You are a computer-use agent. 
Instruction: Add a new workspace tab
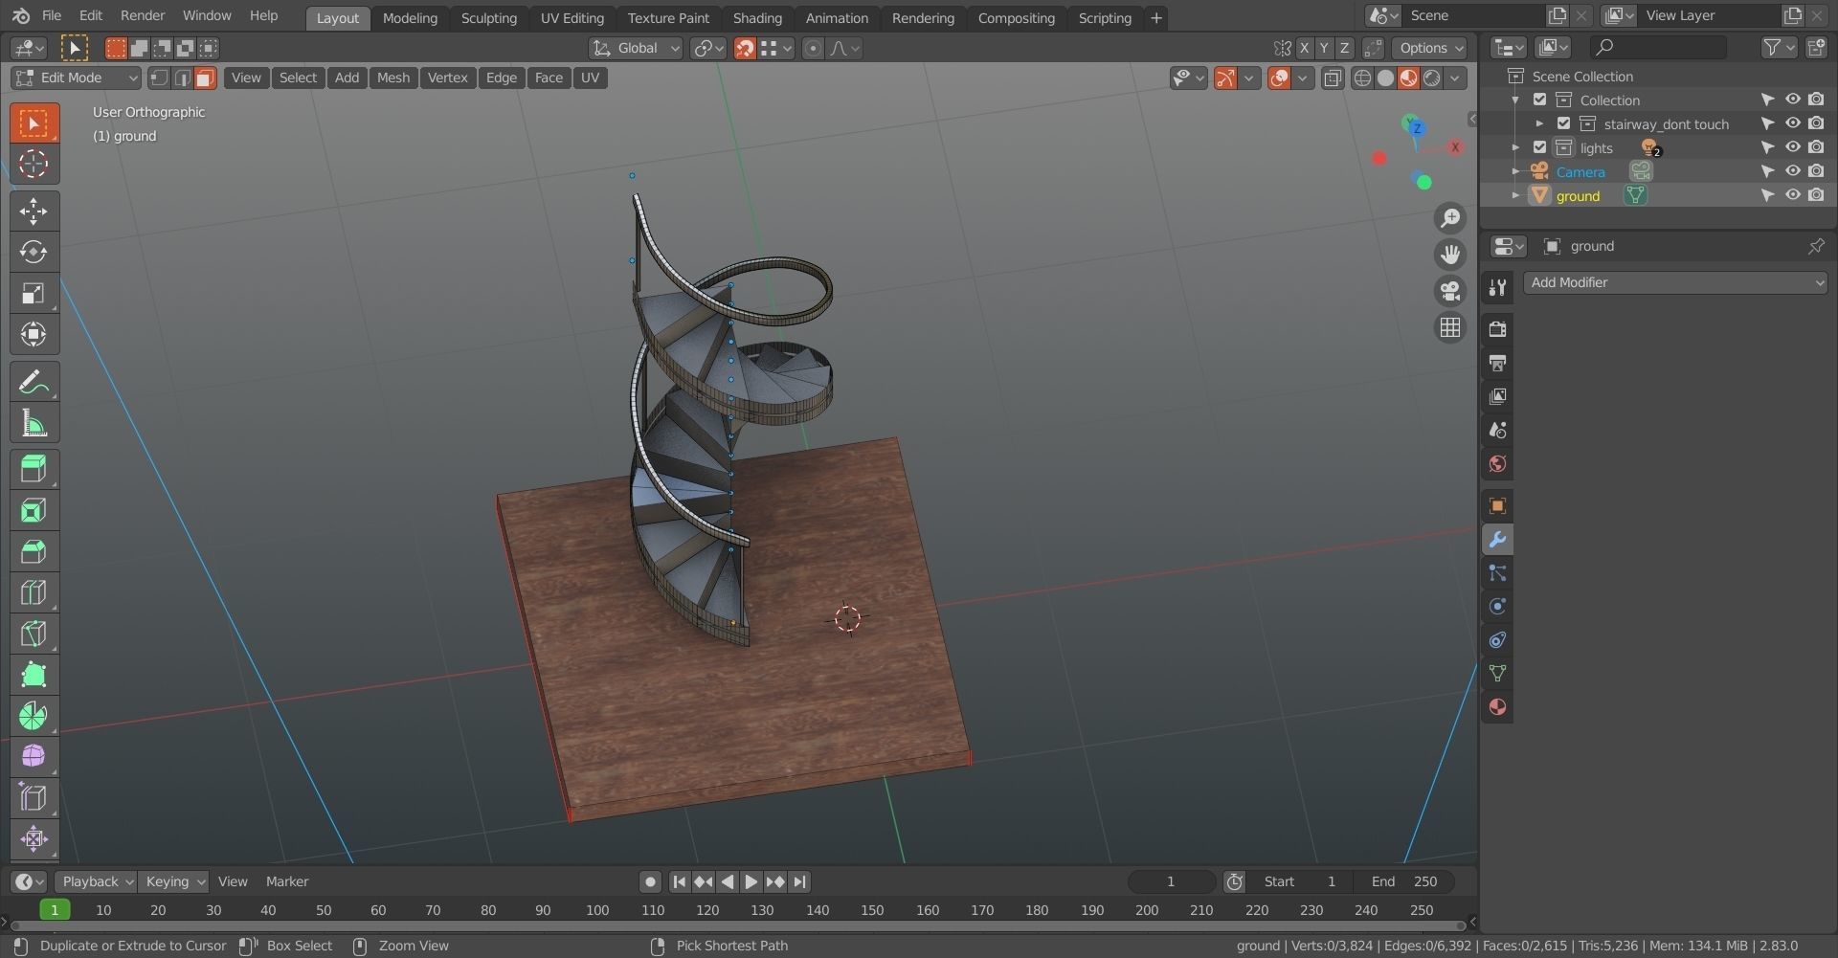1155,18
